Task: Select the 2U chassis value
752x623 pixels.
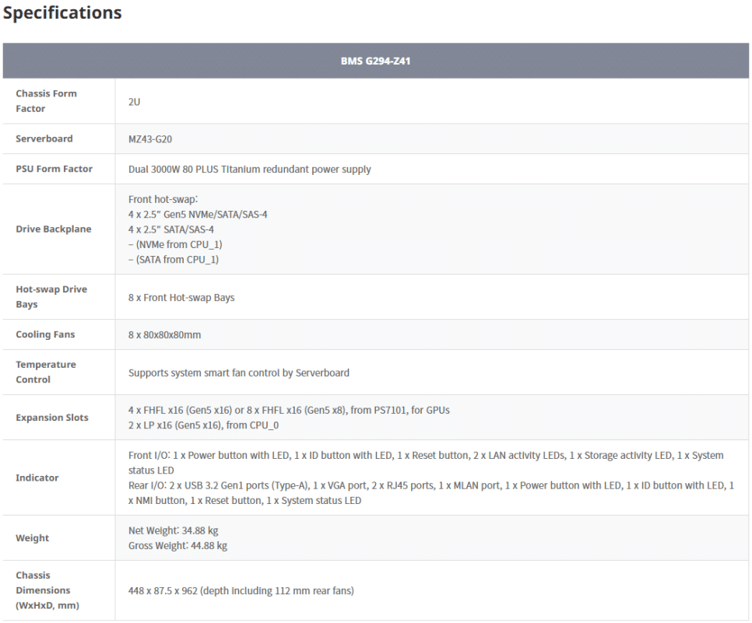Action: [134, 102]
